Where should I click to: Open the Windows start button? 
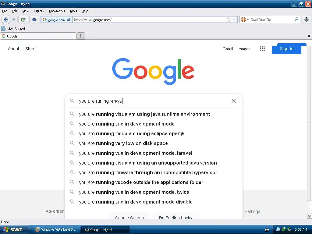click(14, 229)
